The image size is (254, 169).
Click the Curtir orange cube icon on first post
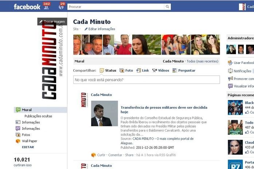pyautogui.click(x=93, y=155)
